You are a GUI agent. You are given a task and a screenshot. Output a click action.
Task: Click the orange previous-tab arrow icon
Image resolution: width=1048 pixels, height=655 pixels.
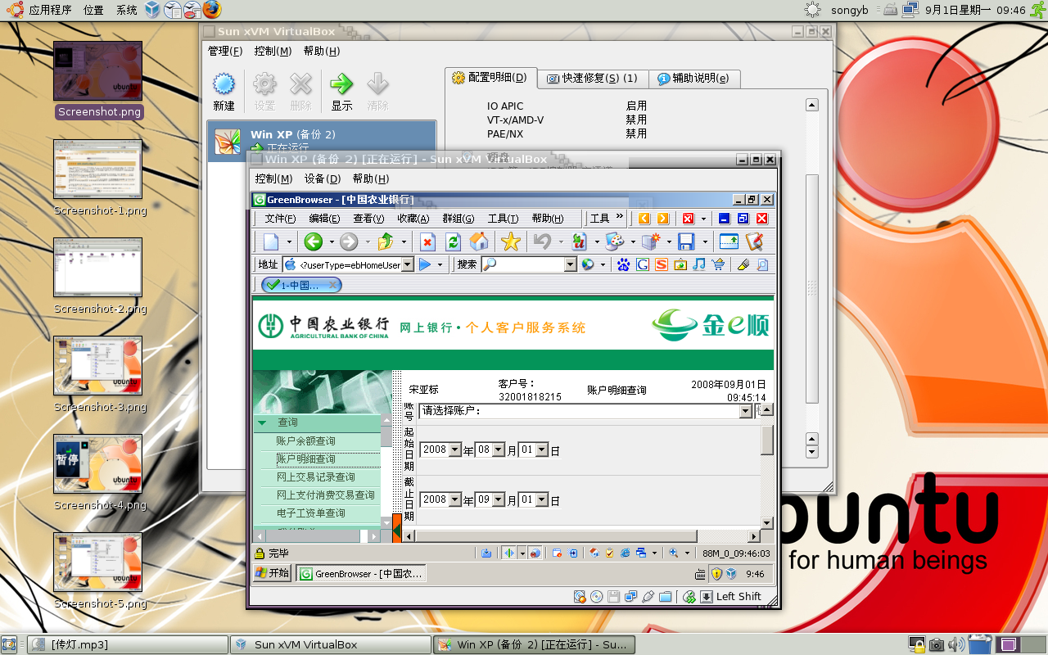[644, 219]
